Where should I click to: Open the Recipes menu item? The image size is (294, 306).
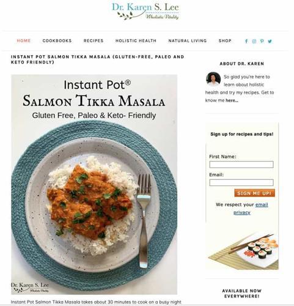coord(94,41)
